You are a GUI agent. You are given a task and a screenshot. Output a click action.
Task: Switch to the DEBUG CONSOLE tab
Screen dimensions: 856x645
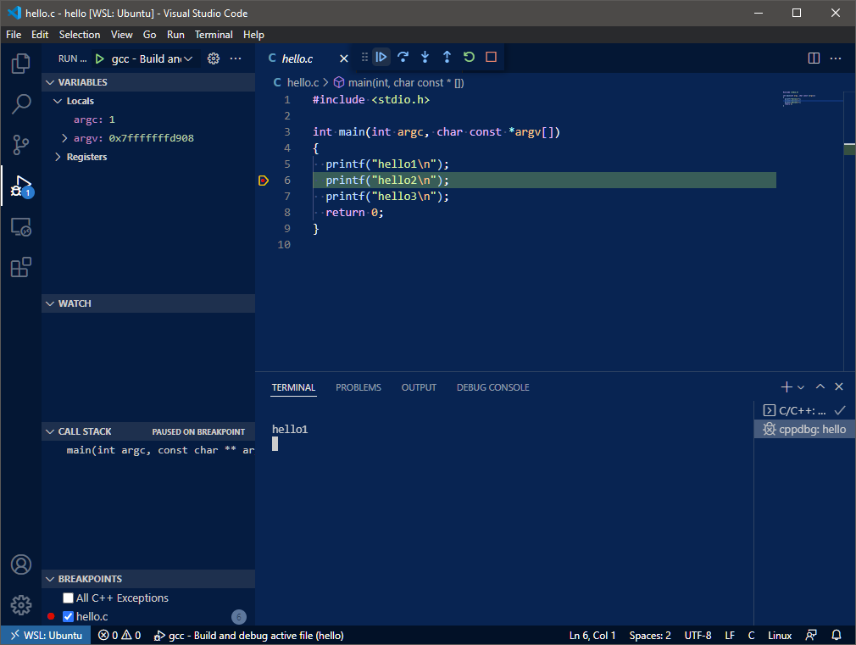(x=493, y=387)
